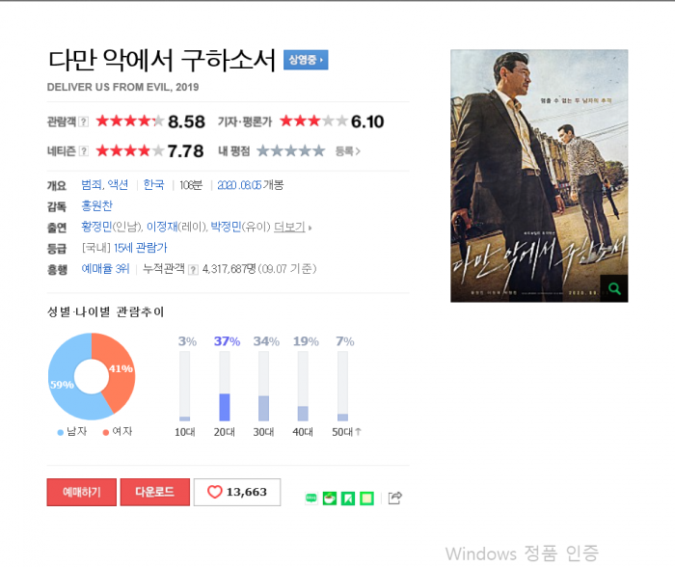The height and width of the screenshot is (567, 675).
Task: Share via the Naver Blog icon
Action: click(x=348, y=499)
